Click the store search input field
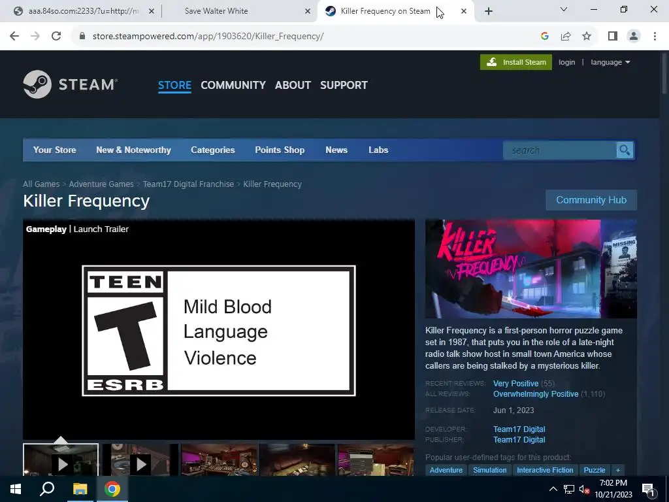The width and height of the screenshot is (669, 502). (x=560, y=150)
